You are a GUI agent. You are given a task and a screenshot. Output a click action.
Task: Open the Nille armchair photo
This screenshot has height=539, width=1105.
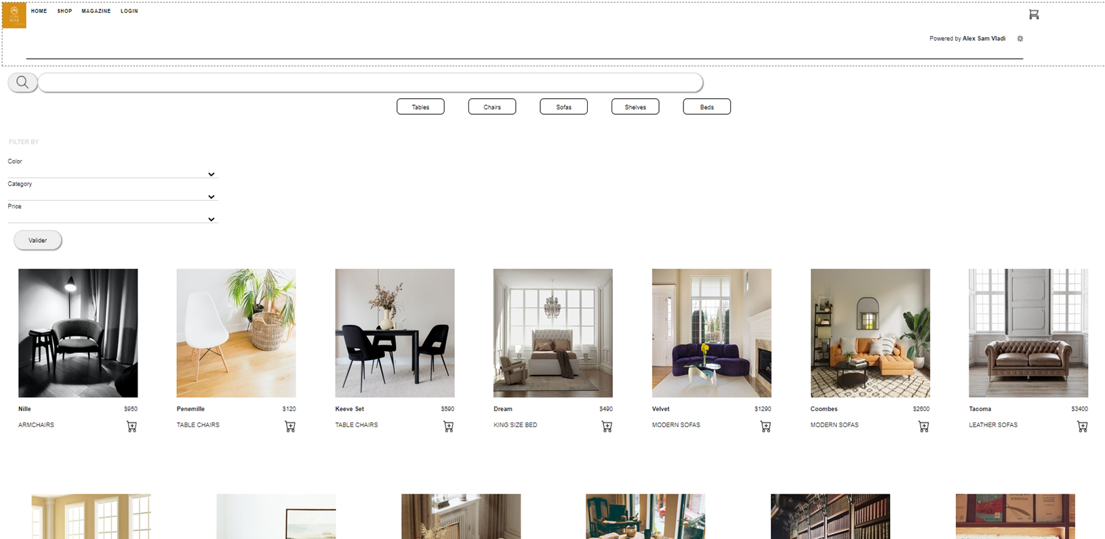tap(78, 333)
